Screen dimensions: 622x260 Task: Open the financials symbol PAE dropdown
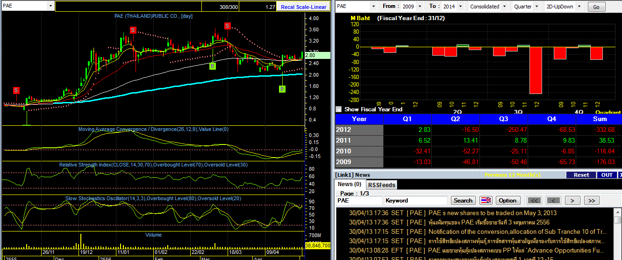coord(373,7)
